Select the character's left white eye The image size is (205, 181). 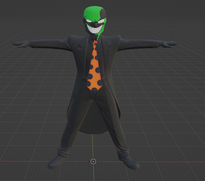point(101,21)
